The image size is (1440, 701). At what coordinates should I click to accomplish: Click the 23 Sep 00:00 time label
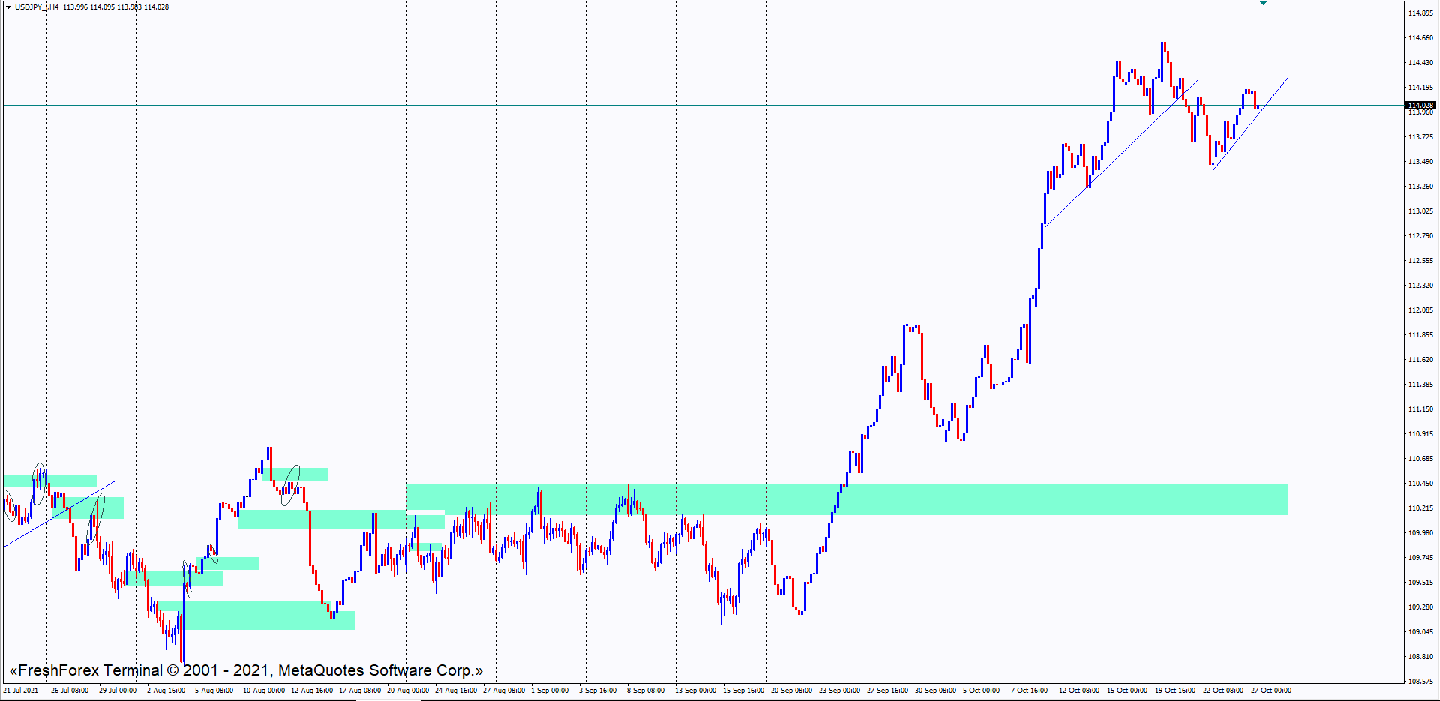click(839, 691)
